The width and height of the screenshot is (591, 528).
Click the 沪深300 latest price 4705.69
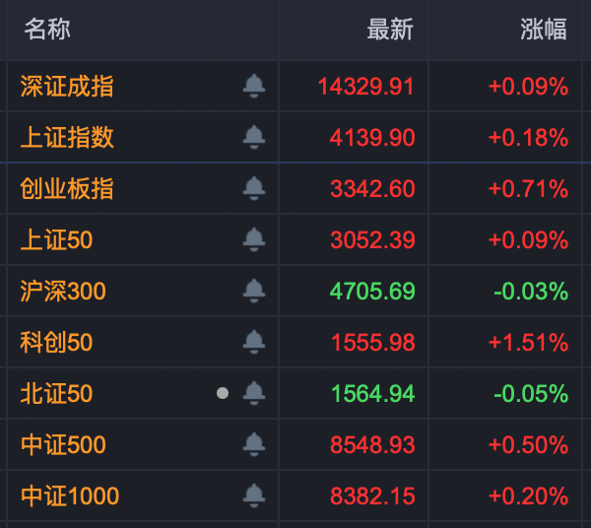click(x=372, y=292)
